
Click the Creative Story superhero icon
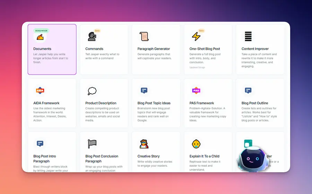[x=144, y=144]
